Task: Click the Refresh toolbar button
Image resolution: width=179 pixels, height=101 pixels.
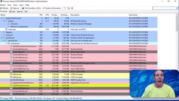Action: [4, 8]
